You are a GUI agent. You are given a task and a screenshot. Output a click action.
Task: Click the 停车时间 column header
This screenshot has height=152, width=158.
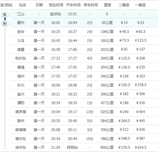coord(90,5)
